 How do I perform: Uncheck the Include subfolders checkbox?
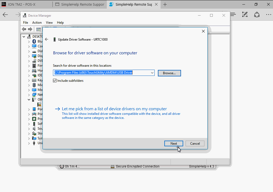click(55, 80)
